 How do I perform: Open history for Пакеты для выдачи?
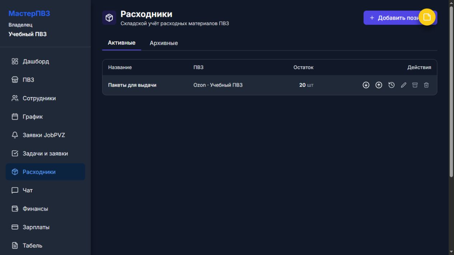(x=392, y=85)
